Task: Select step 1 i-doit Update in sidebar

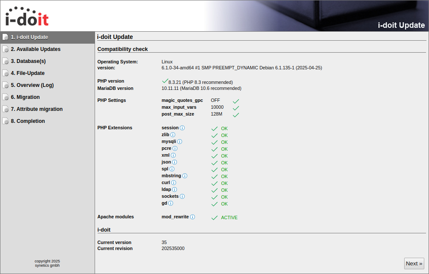Action: coord(29,37)
